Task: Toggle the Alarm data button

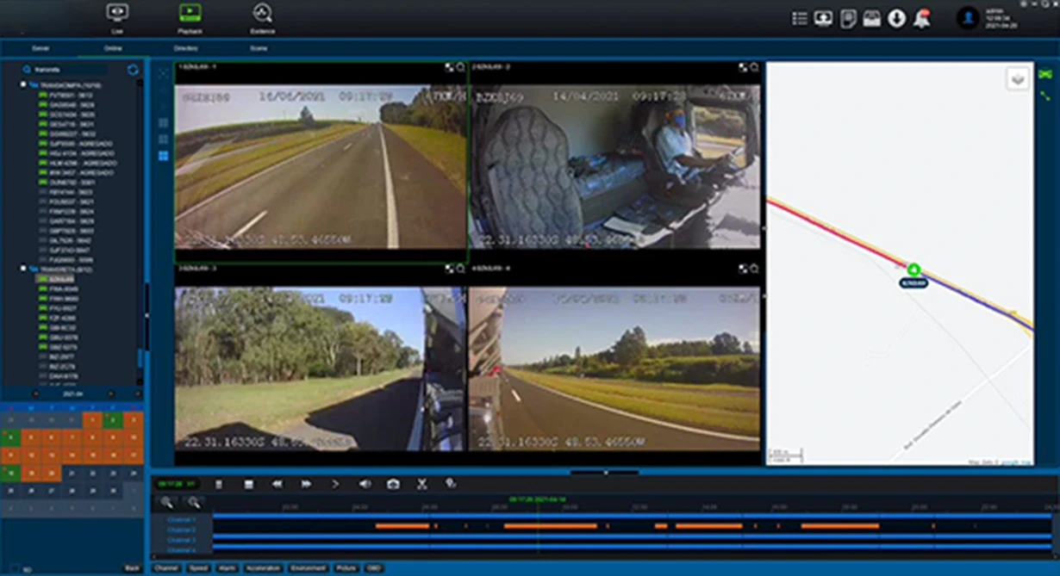Action: pyautogui.click(x=227, y=568)
